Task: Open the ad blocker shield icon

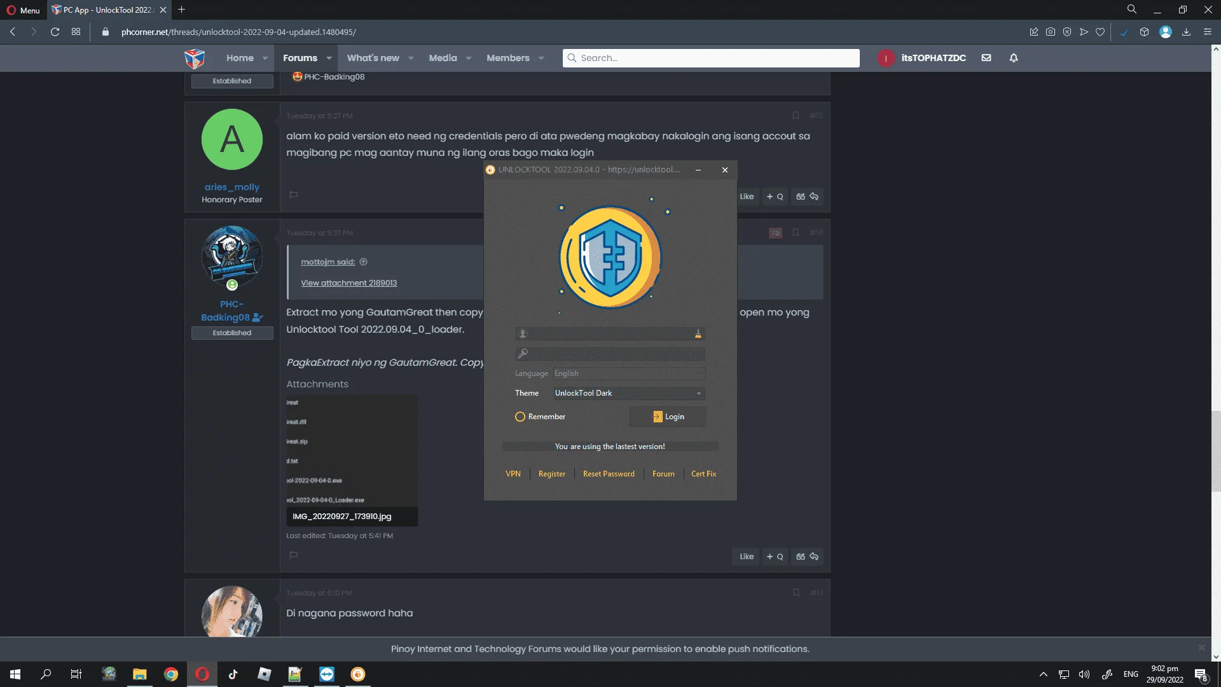Action: tap(1067, 32)
